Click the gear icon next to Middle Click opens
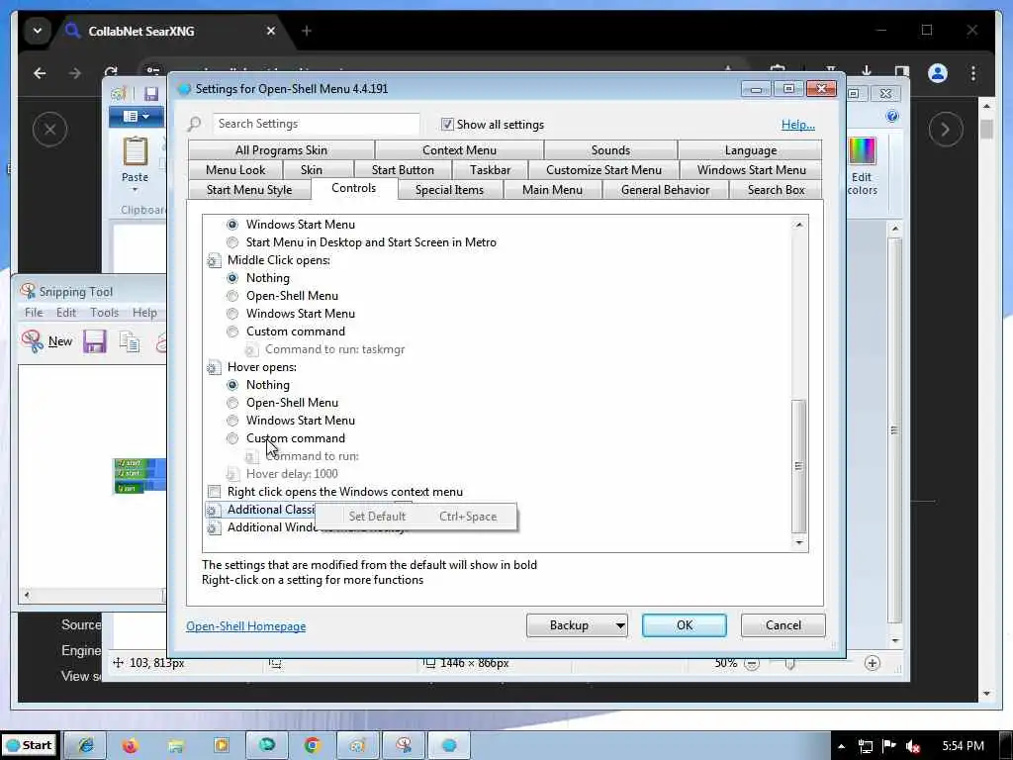The image size is (1013, 760). (x=214, y=260)
